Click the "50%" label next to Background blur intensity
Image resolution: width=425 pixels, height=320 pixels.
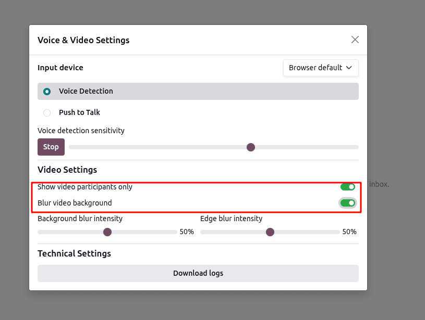coord(187,232)
